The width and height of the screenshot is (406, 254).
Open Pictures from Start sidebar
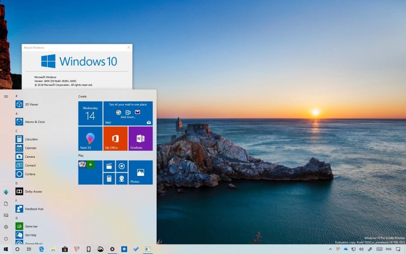pos(6,215)
